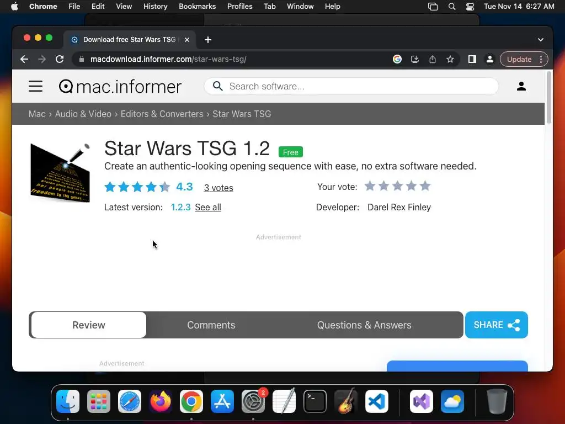The height and width of the screenshot is (424, 565).
Task: Switch to Questions & Answers tab
Action: click(x=364, y=325)
